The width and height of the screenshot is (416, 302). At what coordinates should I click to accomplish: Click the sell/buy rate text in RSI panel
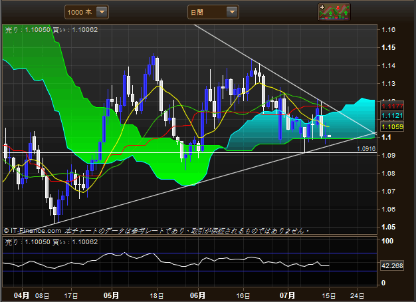(51, 242)
